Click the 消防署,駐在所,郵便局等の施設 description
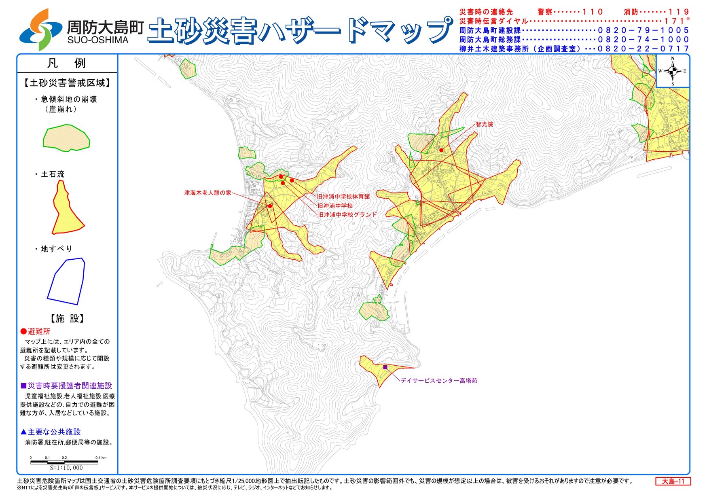The image size is (707, 500). 69,443
